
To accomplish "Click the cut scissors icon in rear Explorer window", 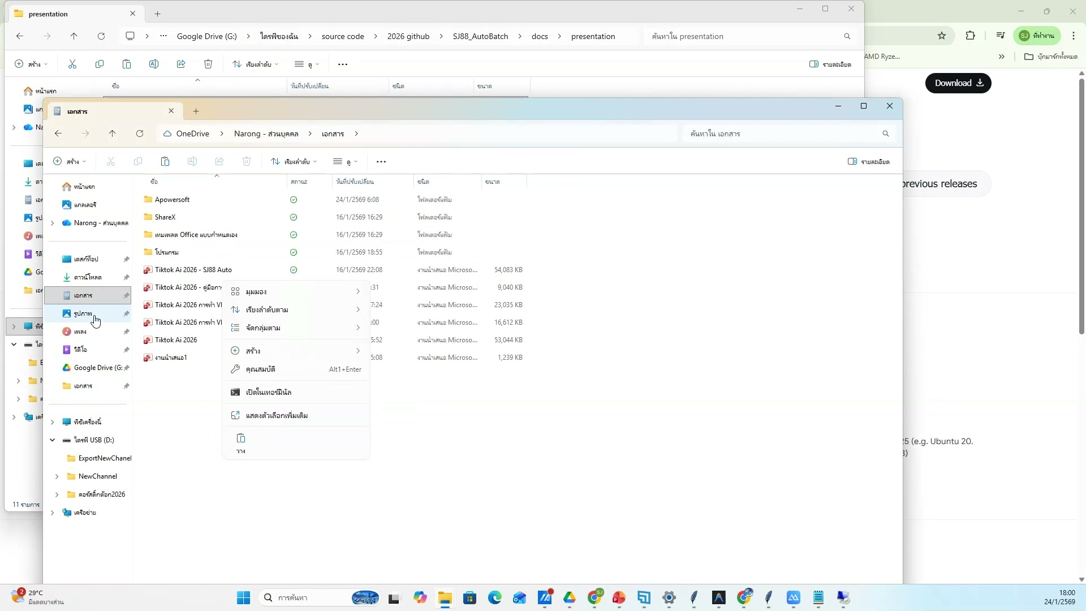I will (72, 64).
